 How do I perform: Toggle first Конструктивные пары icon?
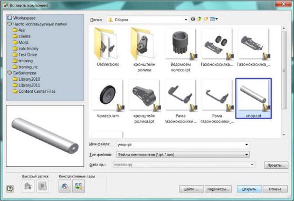[x=65, y=186]
